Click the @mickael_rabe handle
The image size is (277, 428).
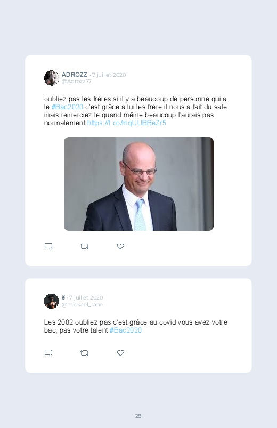click(x=82, y=305)
